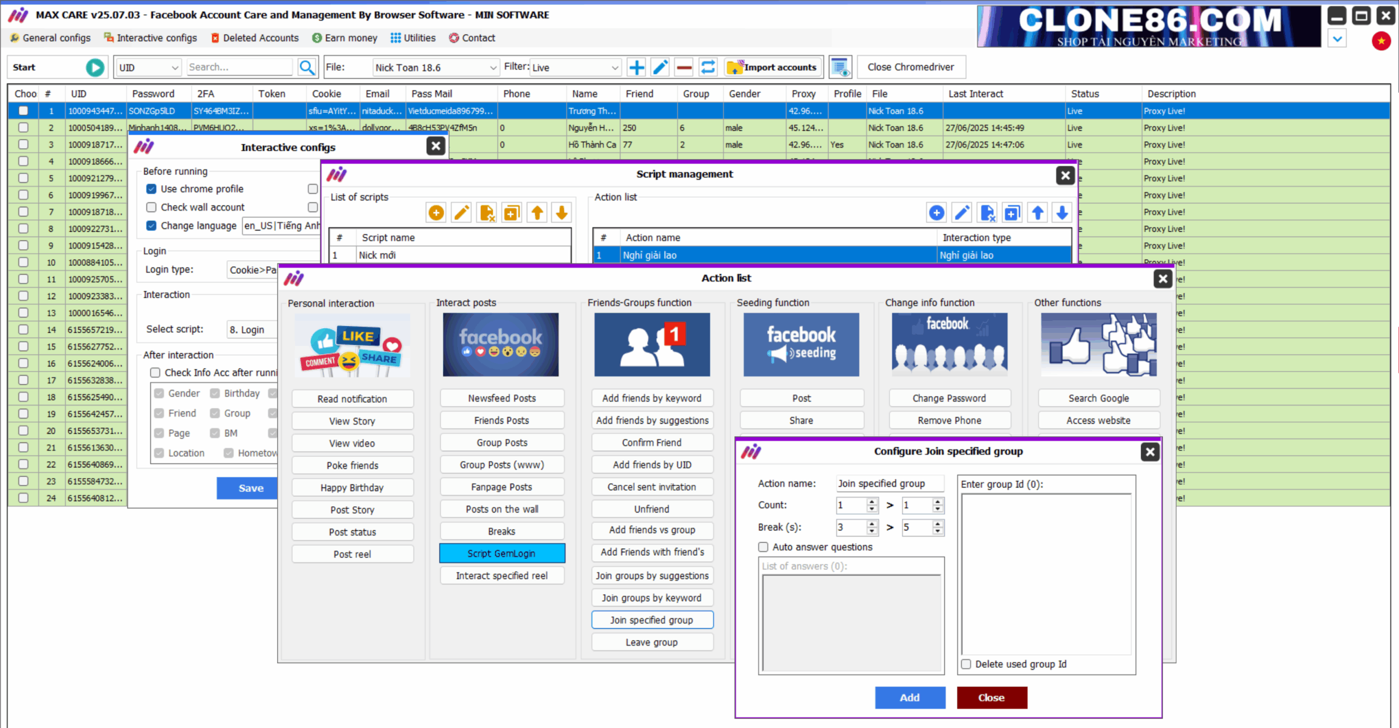Click main Search input field
The image size is (1399, 728).
coord(239,67)
